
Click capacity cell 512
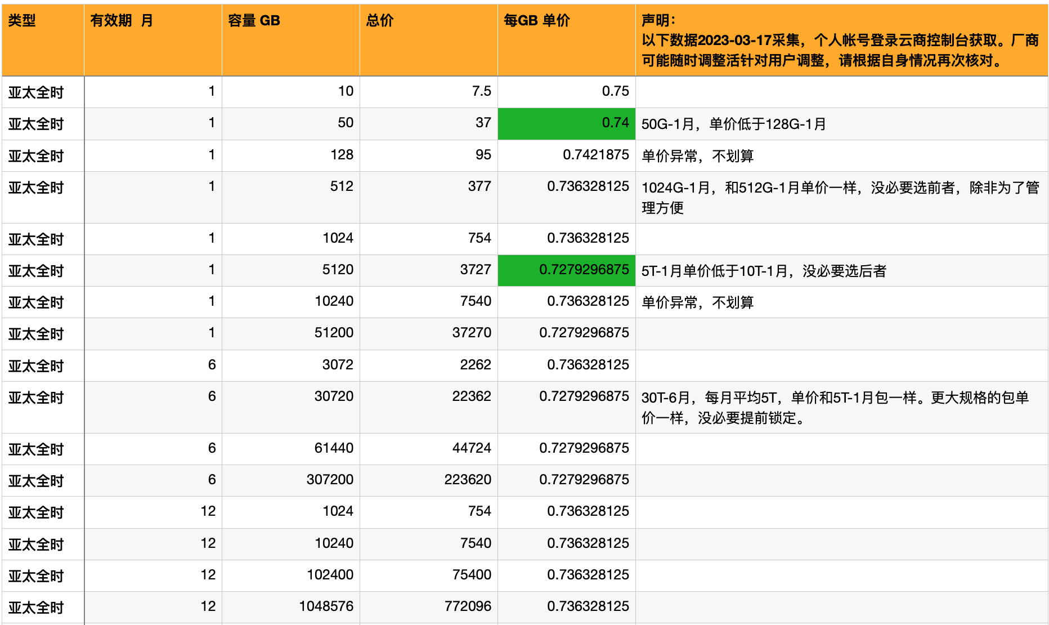click(x=291, y=197)
